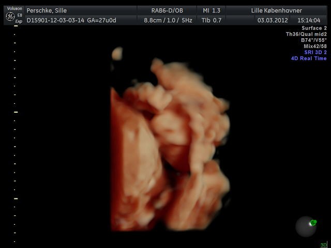Select the patient name Perschke, Sille

(x=47, y=10)
